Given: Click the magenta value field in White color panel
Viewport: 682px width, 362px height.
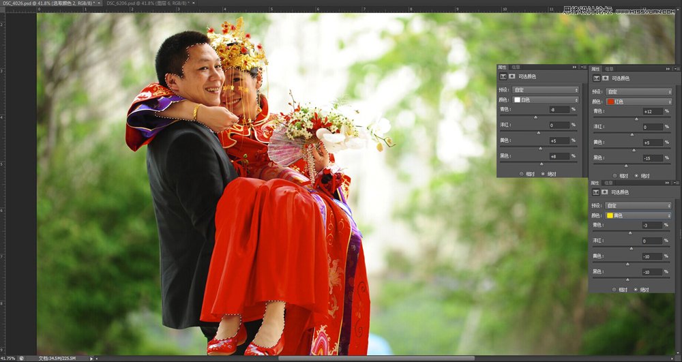Looking at the screenshot, I should pyautogui.click(x=559, y=125).
